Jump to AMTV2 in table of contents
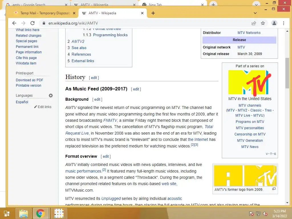The width and height of the screenshot is (292, 219). (78, 41)
